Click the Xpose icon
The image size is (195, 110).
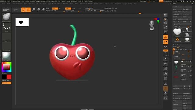pos(165,98)
